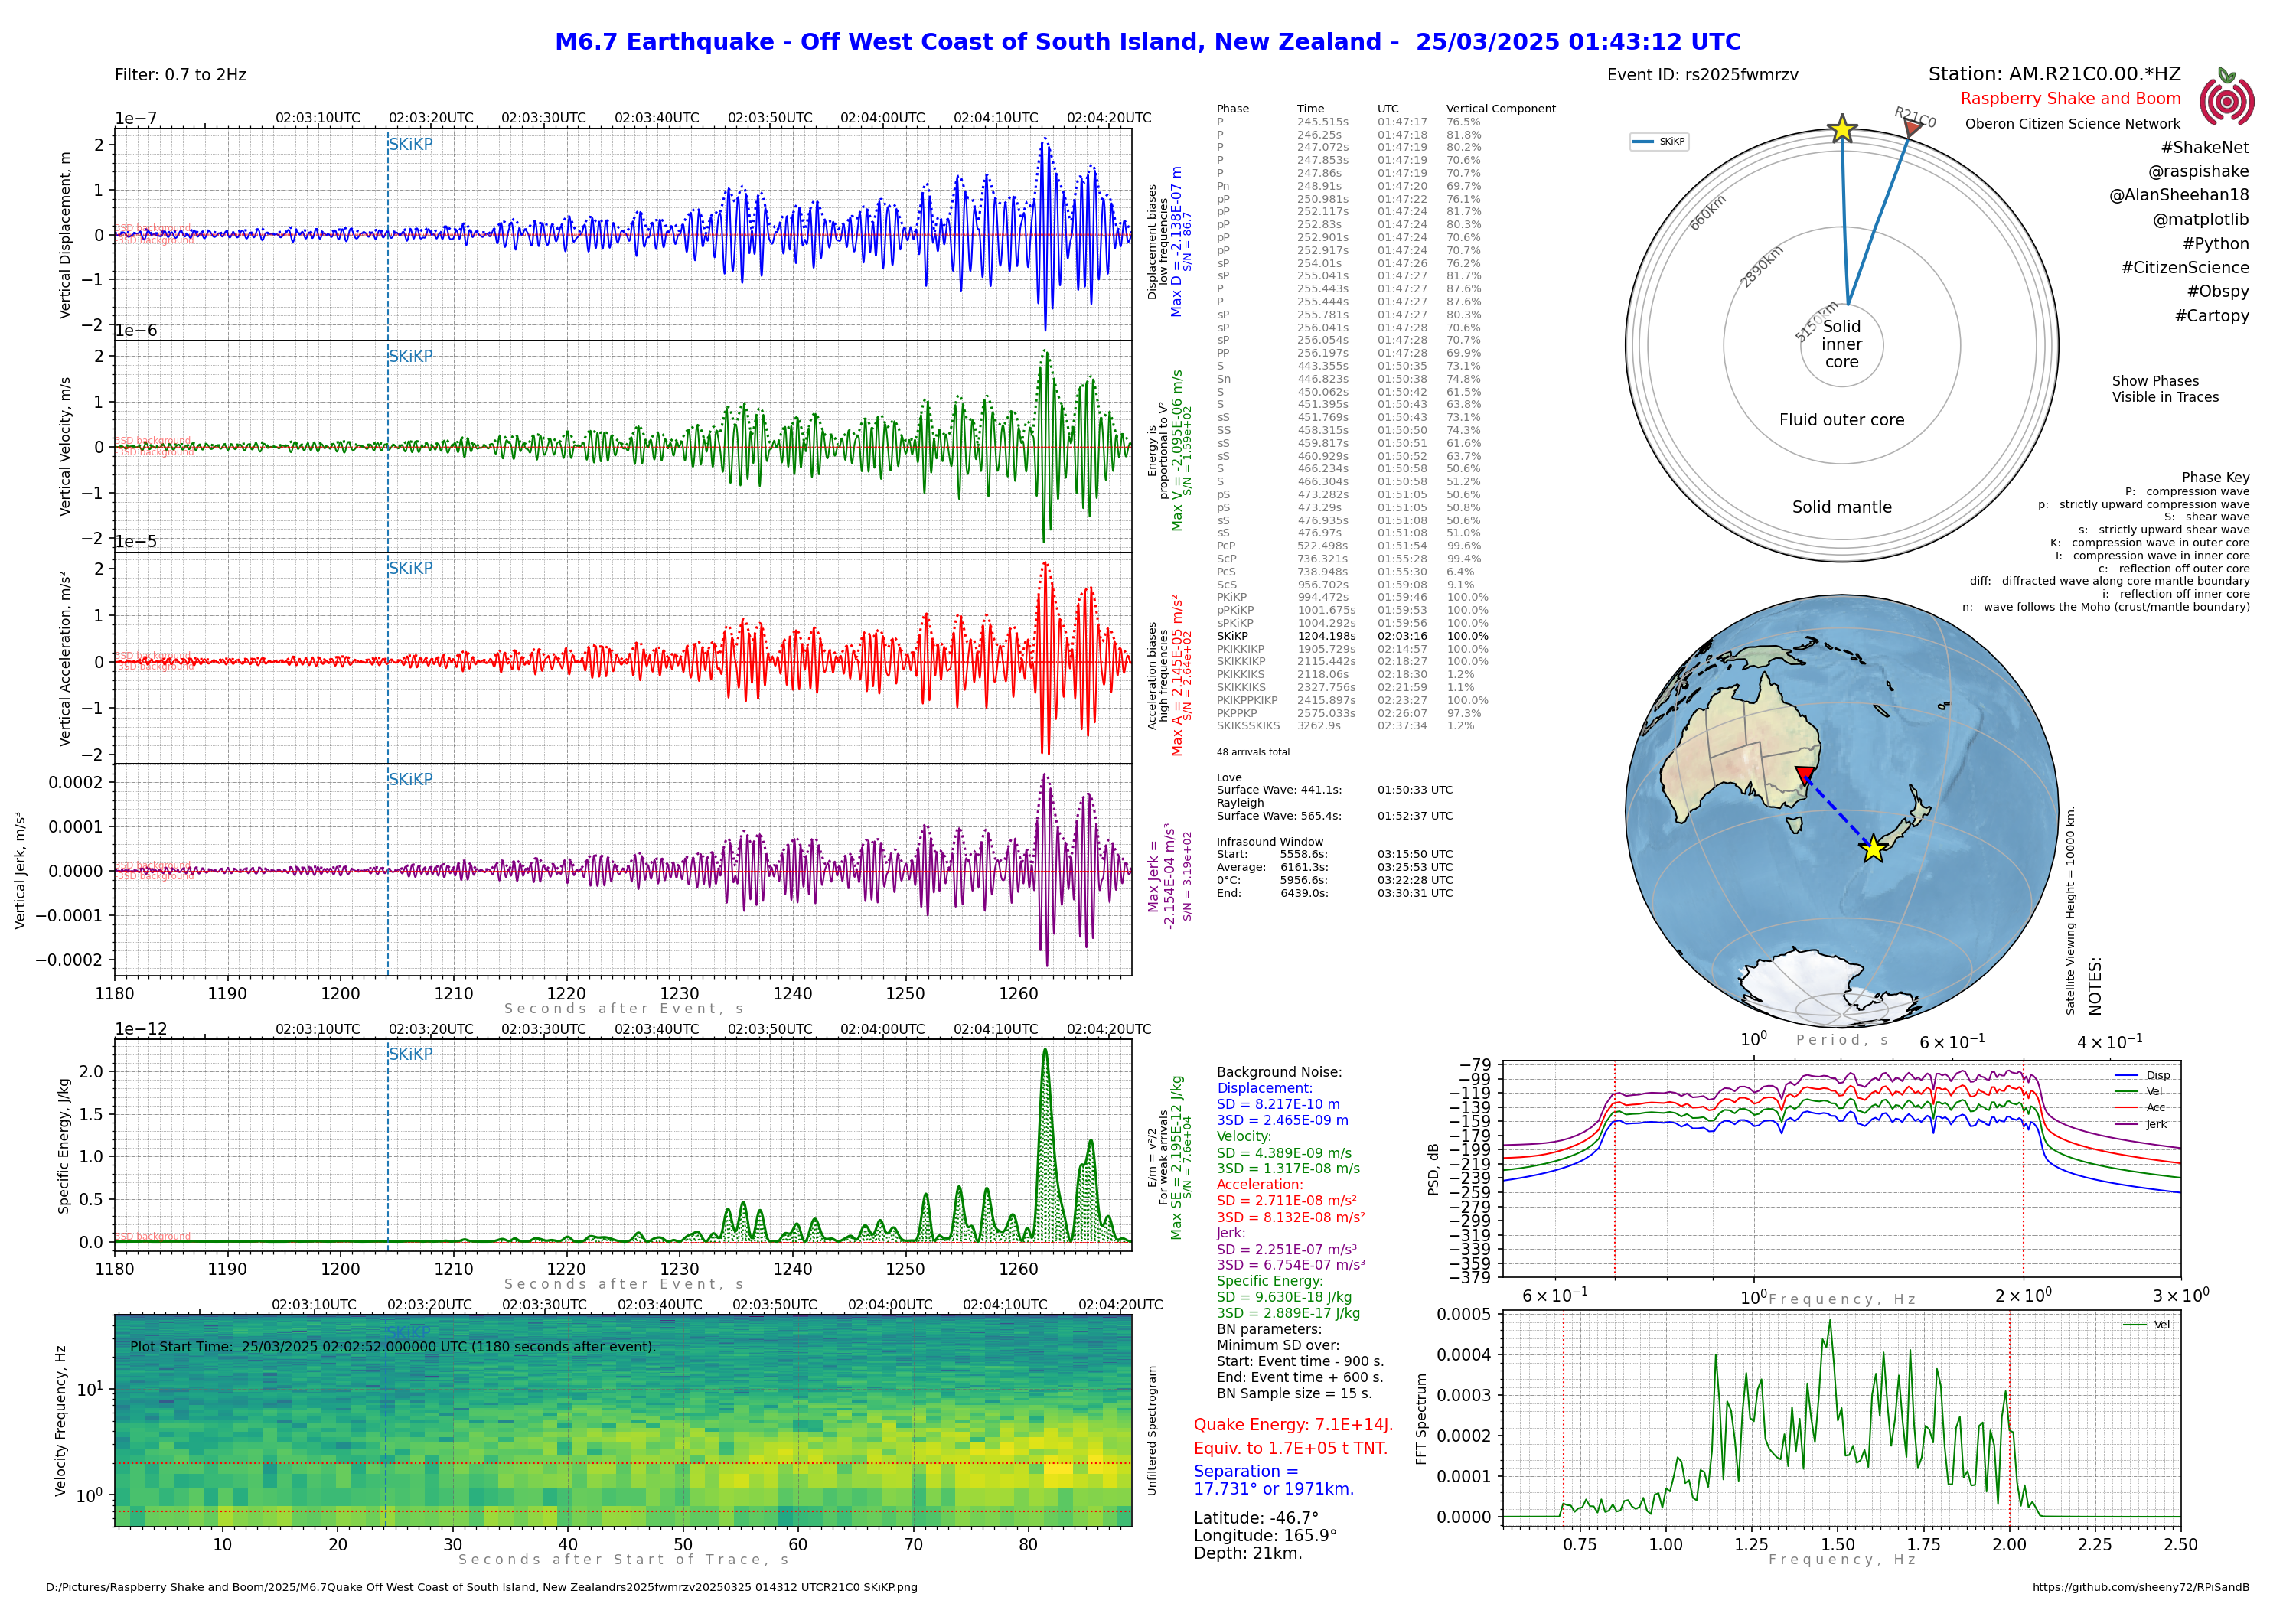Click the 'Oberon Citizen Science Network' text
Viewport: 2296px width, 1607px height.
coord(2072,124)
